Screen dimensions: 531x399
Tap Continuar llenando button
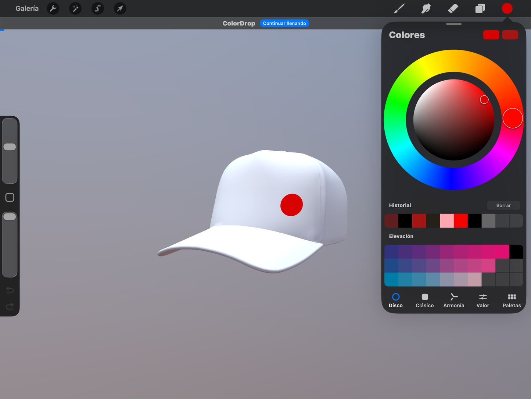[x=284, y=23]
